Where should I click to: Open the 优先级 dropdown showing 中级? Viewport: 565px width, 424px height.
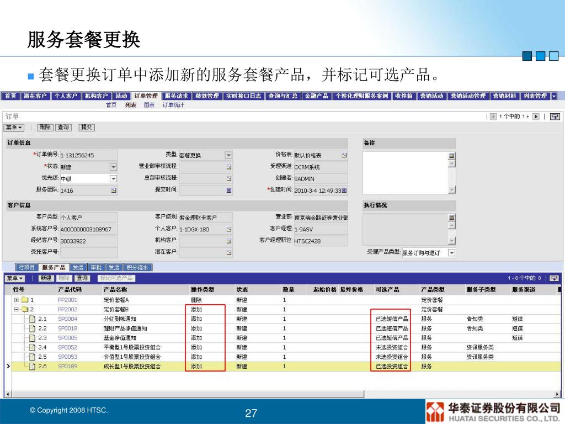point(113,178)
